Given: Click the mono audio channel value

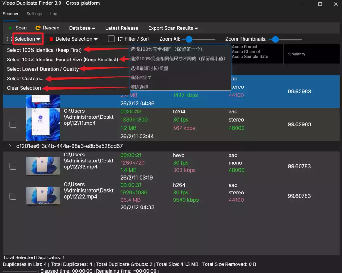Looking at the screenshot, I should tap(235, 162).
